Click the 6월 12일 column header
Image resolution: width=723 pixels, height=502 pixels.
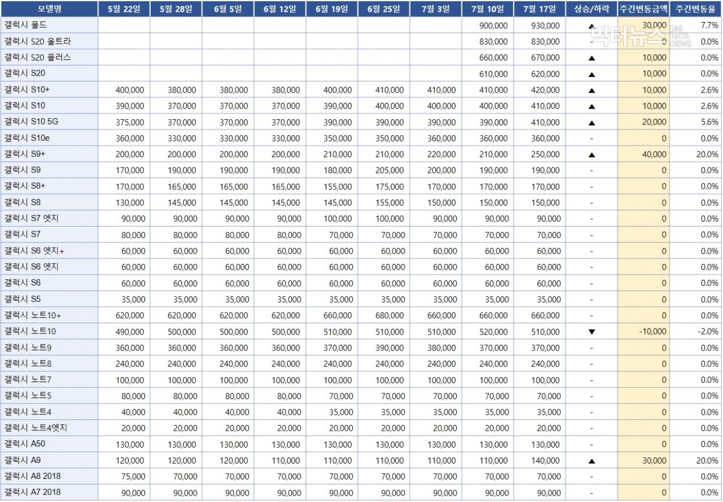coord(280,9)
